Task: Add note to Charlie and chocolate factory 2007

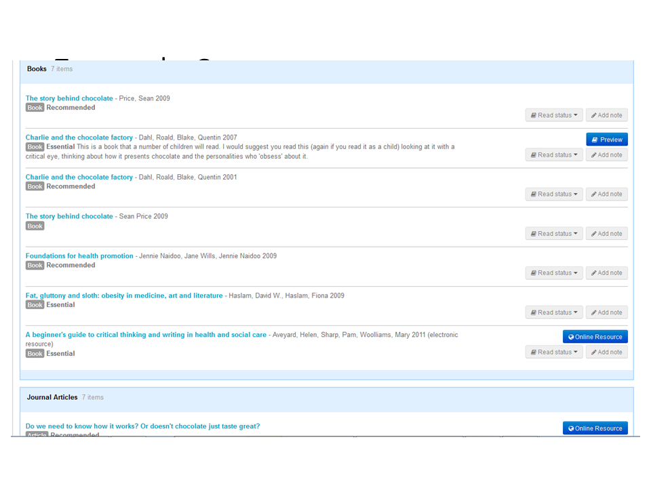Action: tap(606, 155)
